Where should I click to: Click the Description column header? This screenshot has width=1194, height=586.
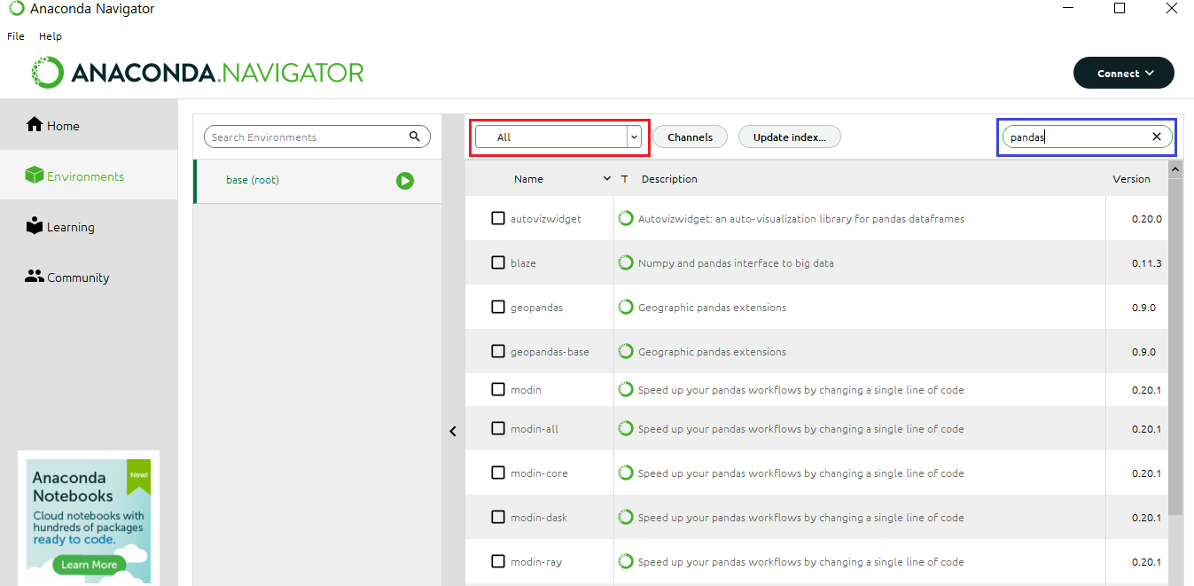(x=669, y=179)
